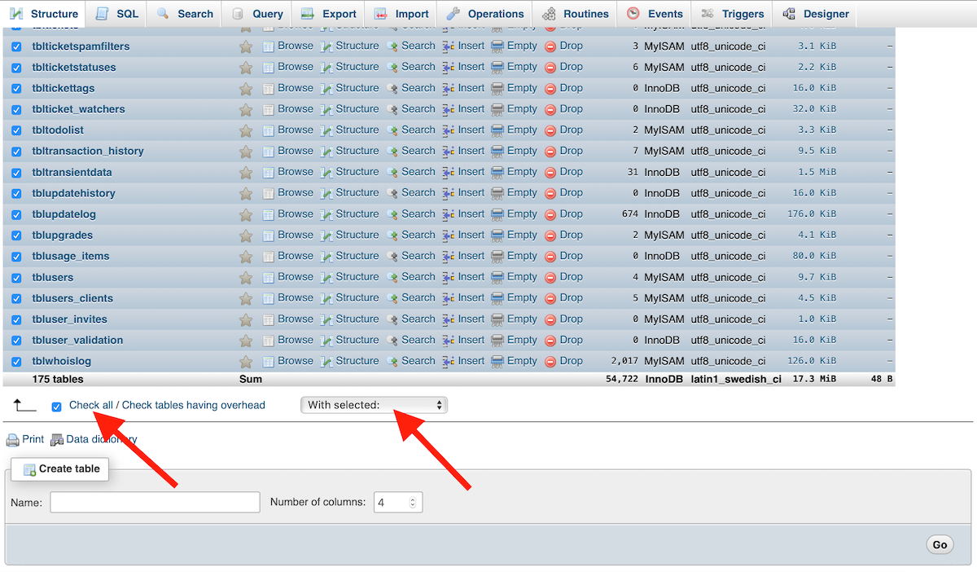Click the Empty icon for tblusage_items
The image size is (977, 572).
point(497,257)
